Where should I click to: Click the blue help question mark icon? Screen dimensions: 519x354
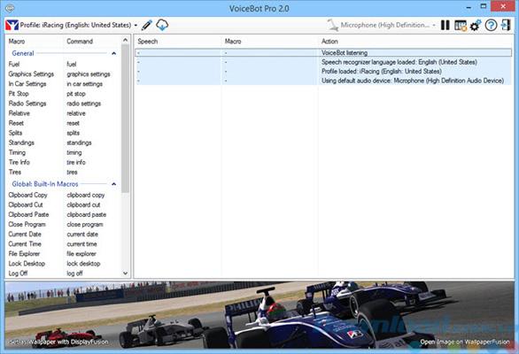coord(491,25)
